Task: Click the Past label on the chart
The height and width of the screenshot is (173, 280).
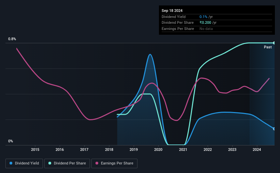Action: point(268,47)
